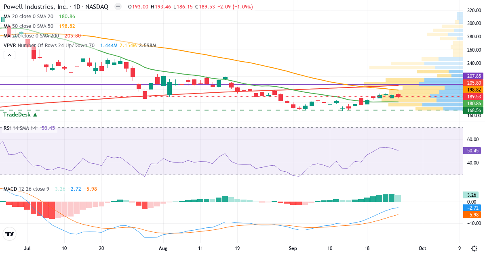Image resolution: width=485 pixels, height=254 pixels.
Task: Click the close price C189.53
Action: [x=205, y=7]
